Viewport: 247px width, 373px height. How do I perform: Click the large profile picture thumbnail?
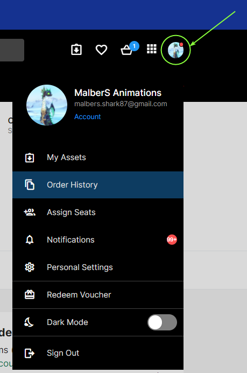point(47,105)
